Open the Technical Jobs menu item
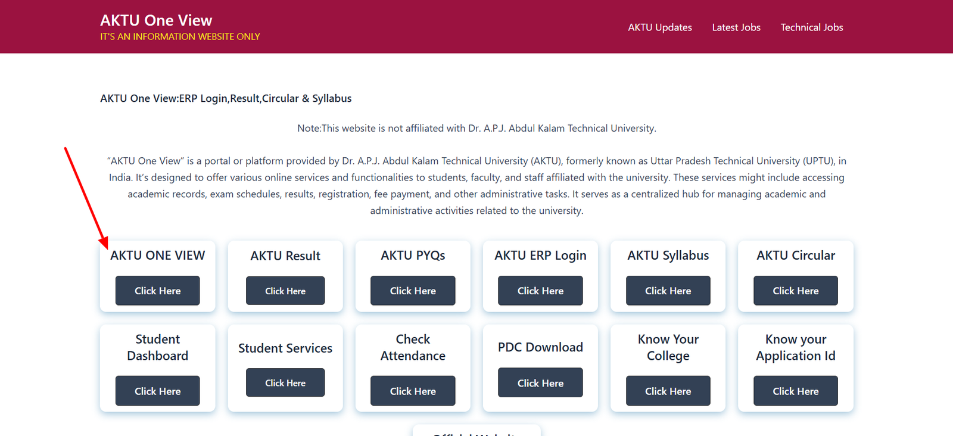This screenshot has width=953, height=436. pyautogui.click(x=811, y=27)
